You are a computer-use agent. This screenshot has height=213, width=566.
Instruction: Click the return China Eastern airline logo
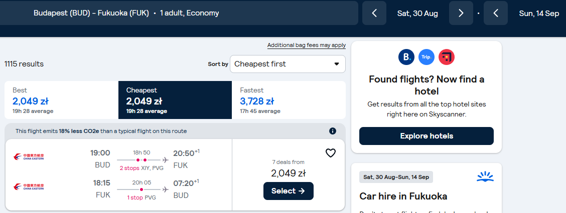[x=29, y=186]
